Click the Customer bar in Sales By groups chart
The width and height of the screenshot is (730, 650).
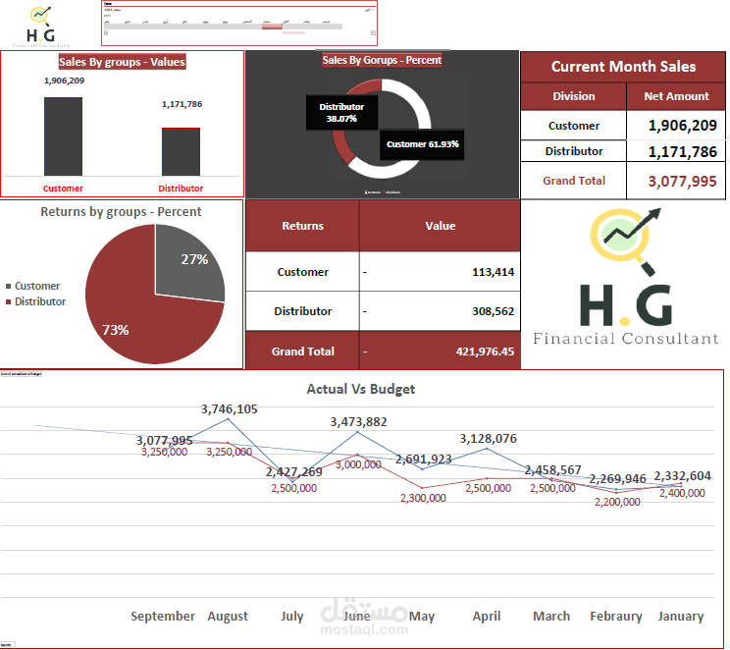tap(64, 136)
